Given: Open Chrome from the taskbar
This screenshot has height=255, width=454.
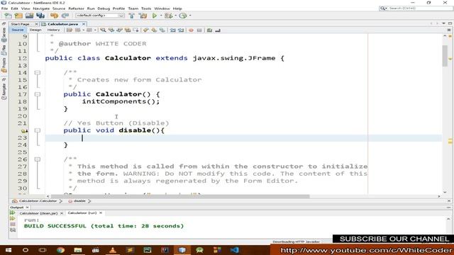Looking at the screenshot, I should 60,250.
